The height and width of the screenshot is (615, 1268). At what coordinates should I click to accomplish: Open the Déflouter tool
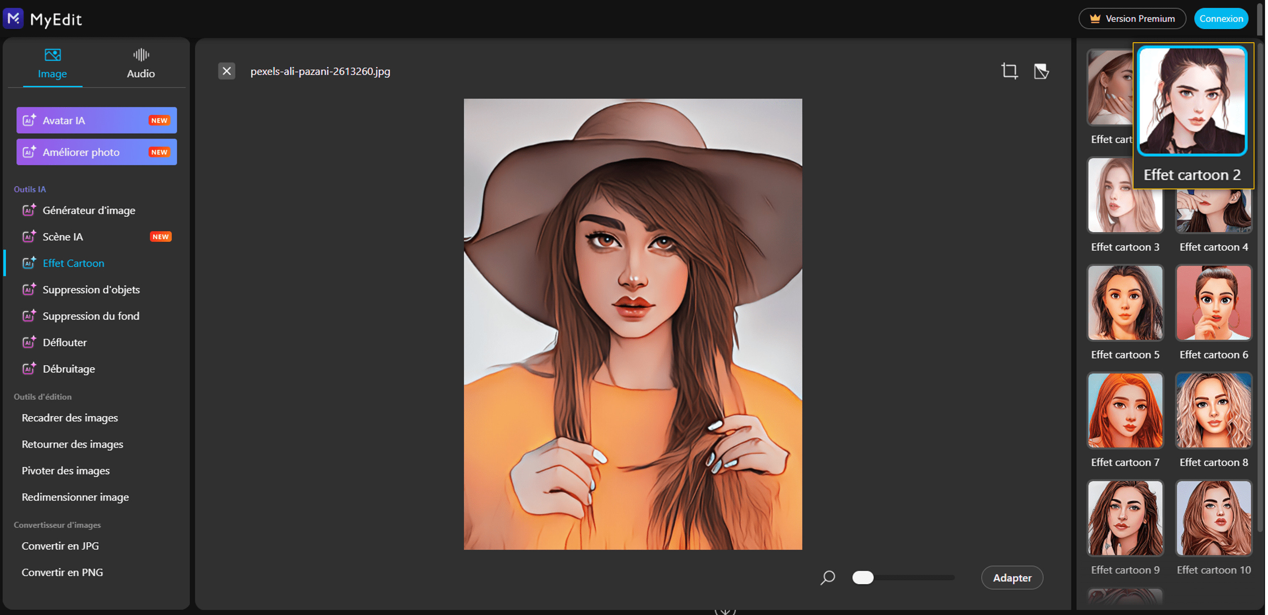(x=65, y=343)
